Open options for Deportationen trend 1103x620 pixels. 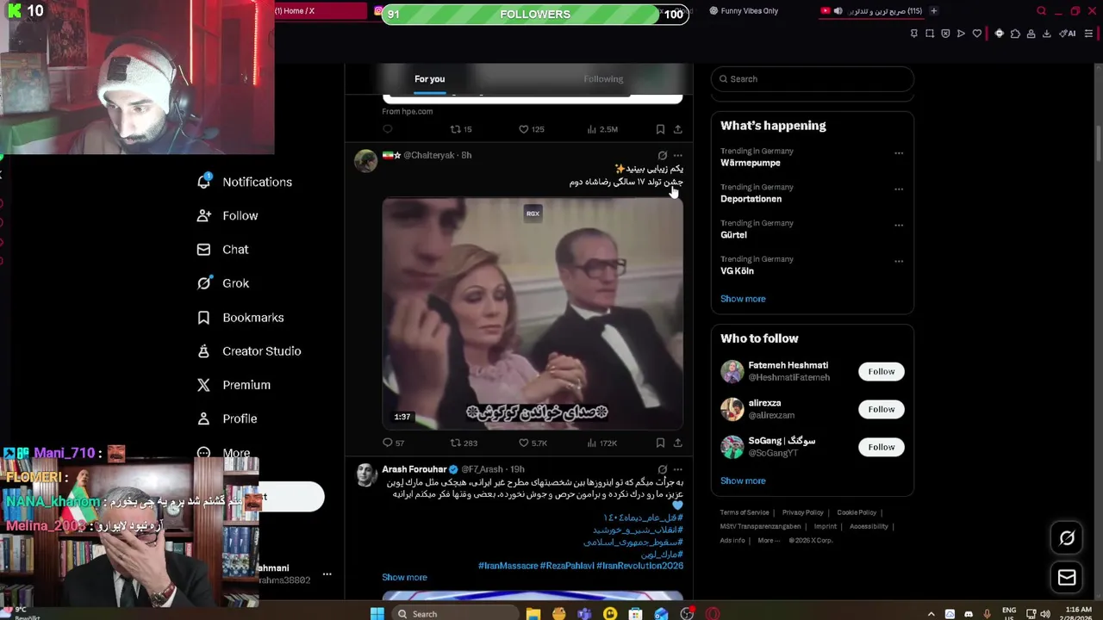pyautogui.click(x=899, y=189)
